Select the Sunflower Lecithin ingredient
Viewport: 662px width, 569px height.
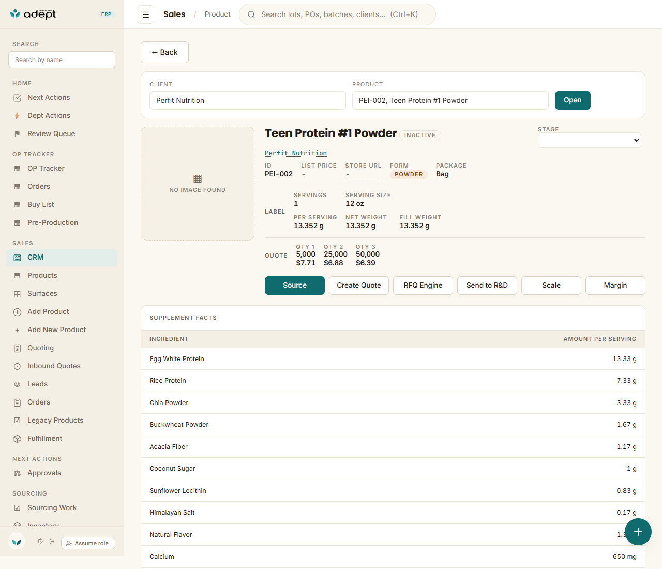393,491
